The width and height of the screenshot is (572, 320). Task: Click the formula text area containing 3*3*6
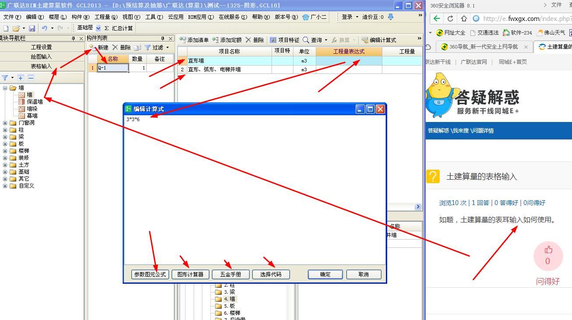pos(254,189)
